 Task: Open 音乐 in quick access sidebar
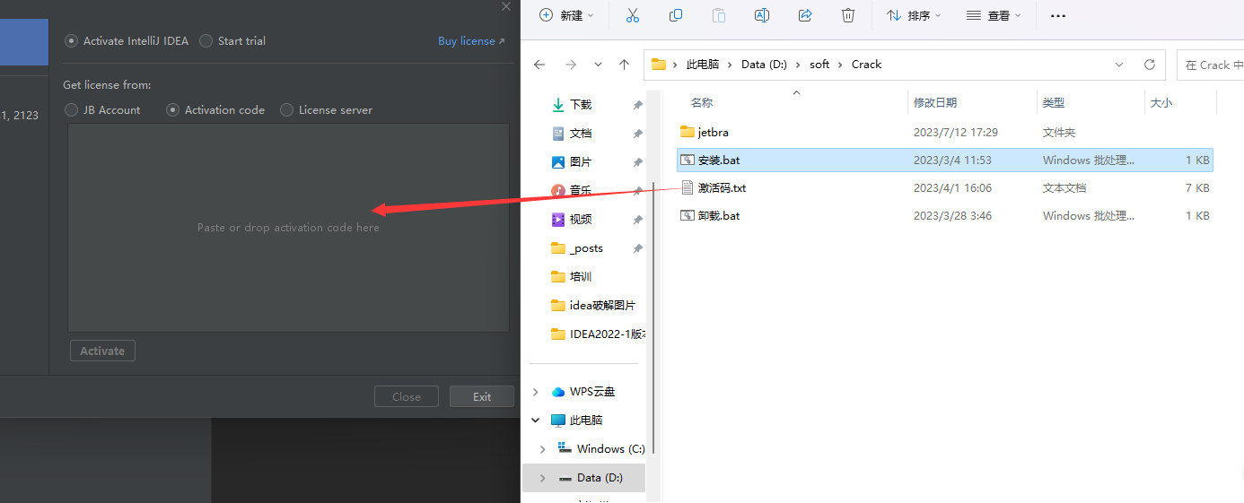coord(581,191)
